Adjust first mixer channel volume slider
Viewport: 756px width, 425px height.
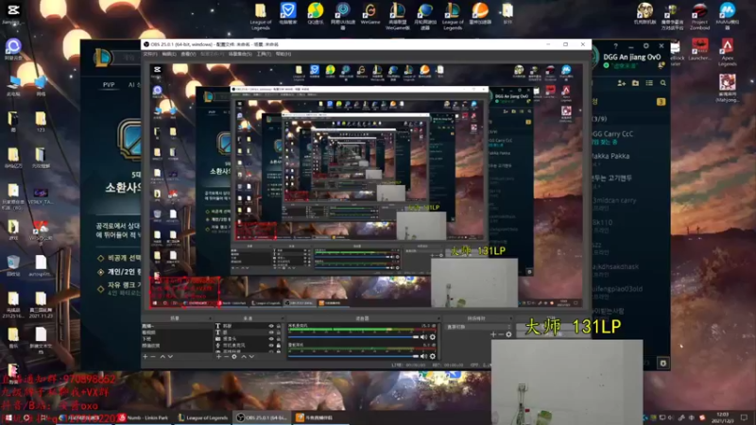click(353, 337)
